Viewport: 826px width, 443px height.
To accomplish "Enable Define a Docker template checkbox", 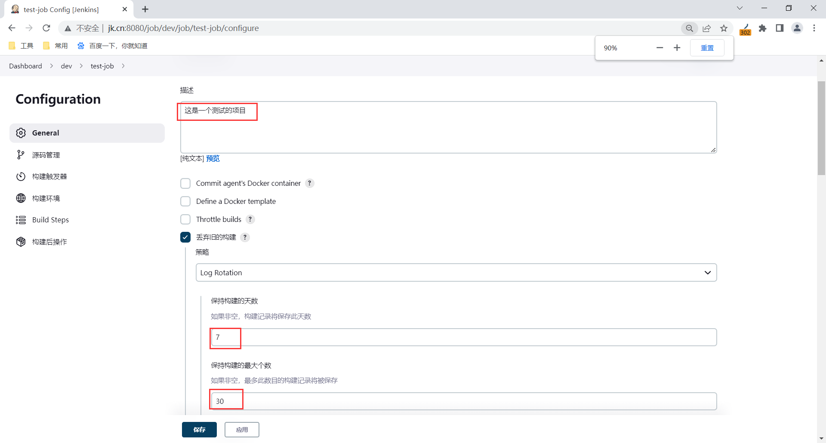I will tap(185, 201).
